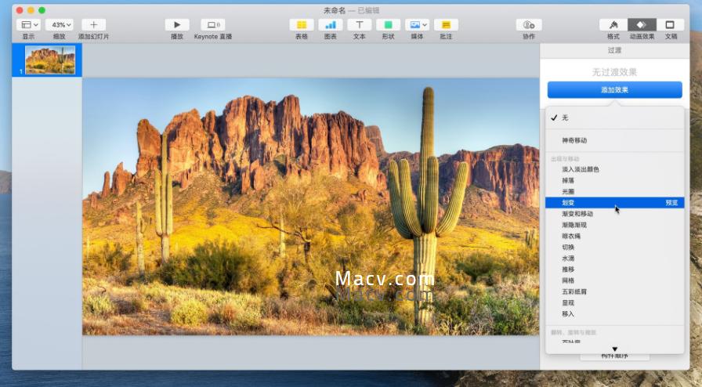Choose 五彩纸屑 transition
Screen dimensions: 702x387
pos(615,292)
